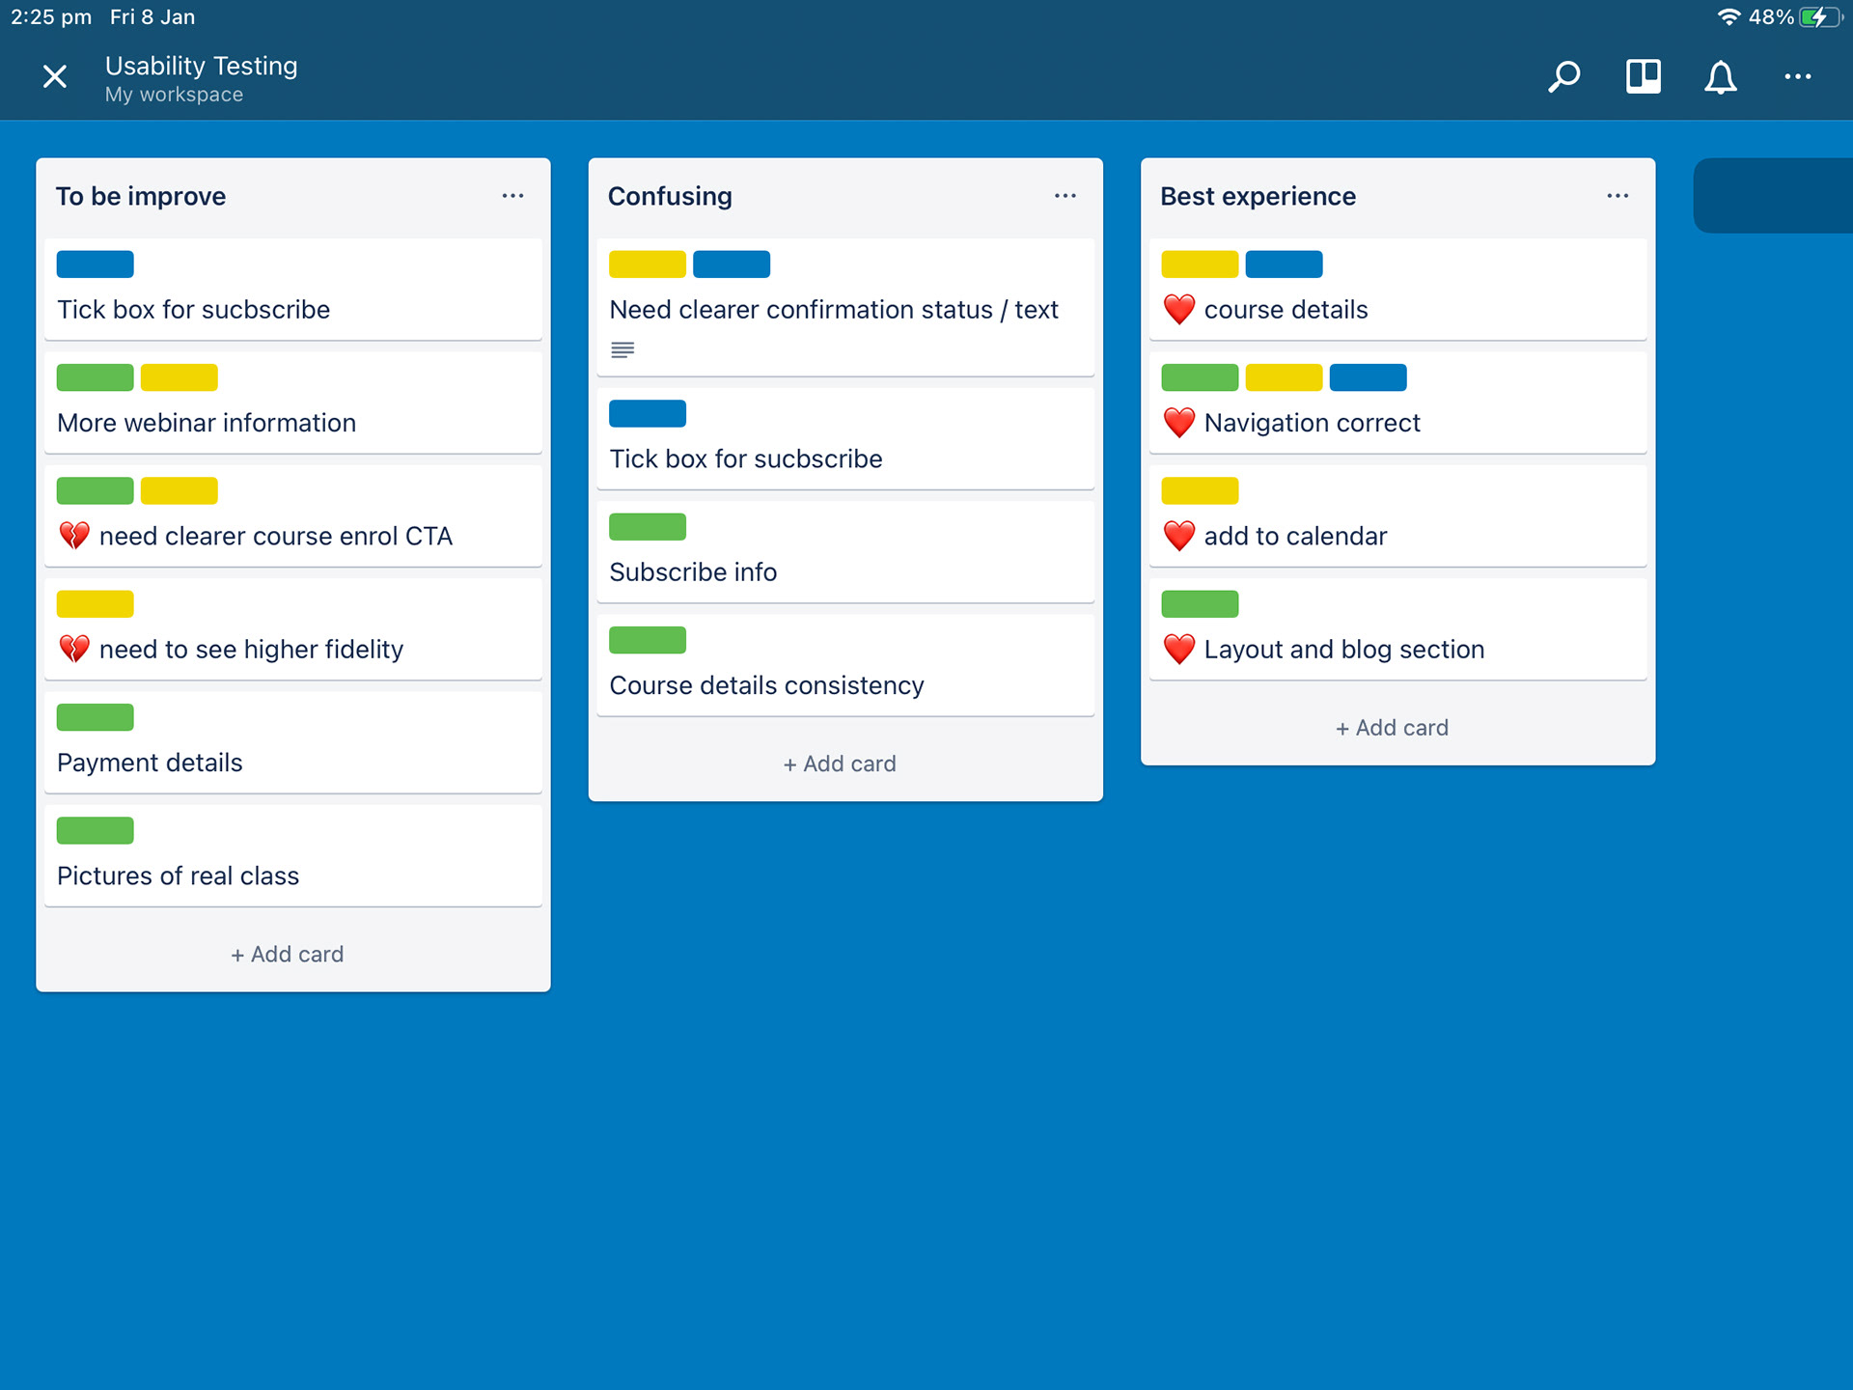Open the notifications bell
1853x1390 pixels.
[1720, 76]
